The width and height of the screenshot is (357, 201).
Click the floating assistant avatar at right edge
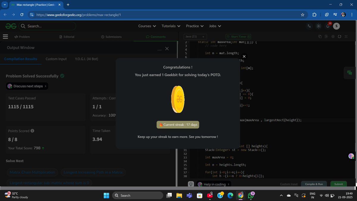click(x=351, y=156)
